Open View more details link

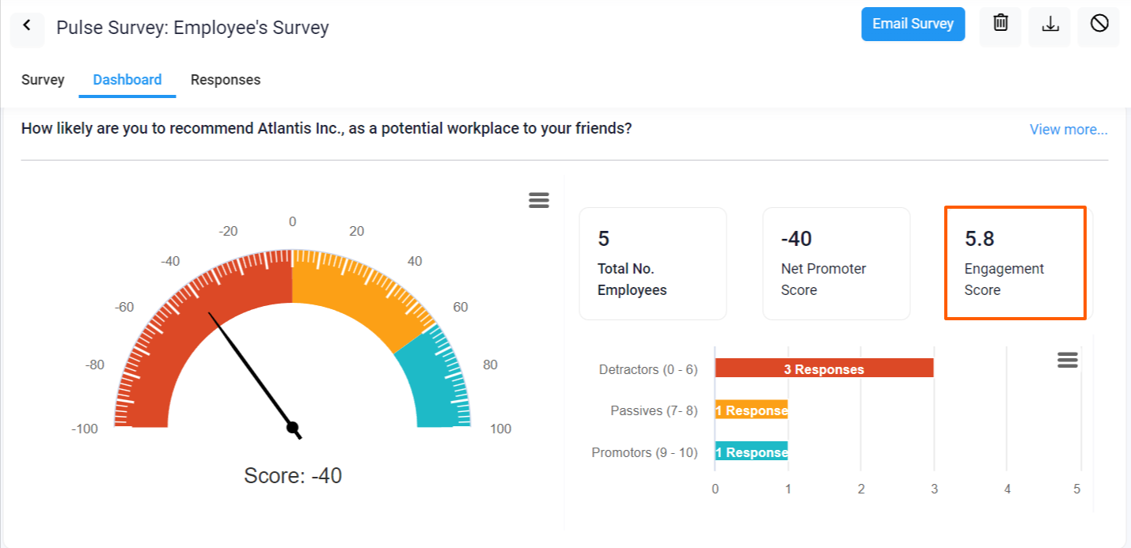coord(1068,129)
